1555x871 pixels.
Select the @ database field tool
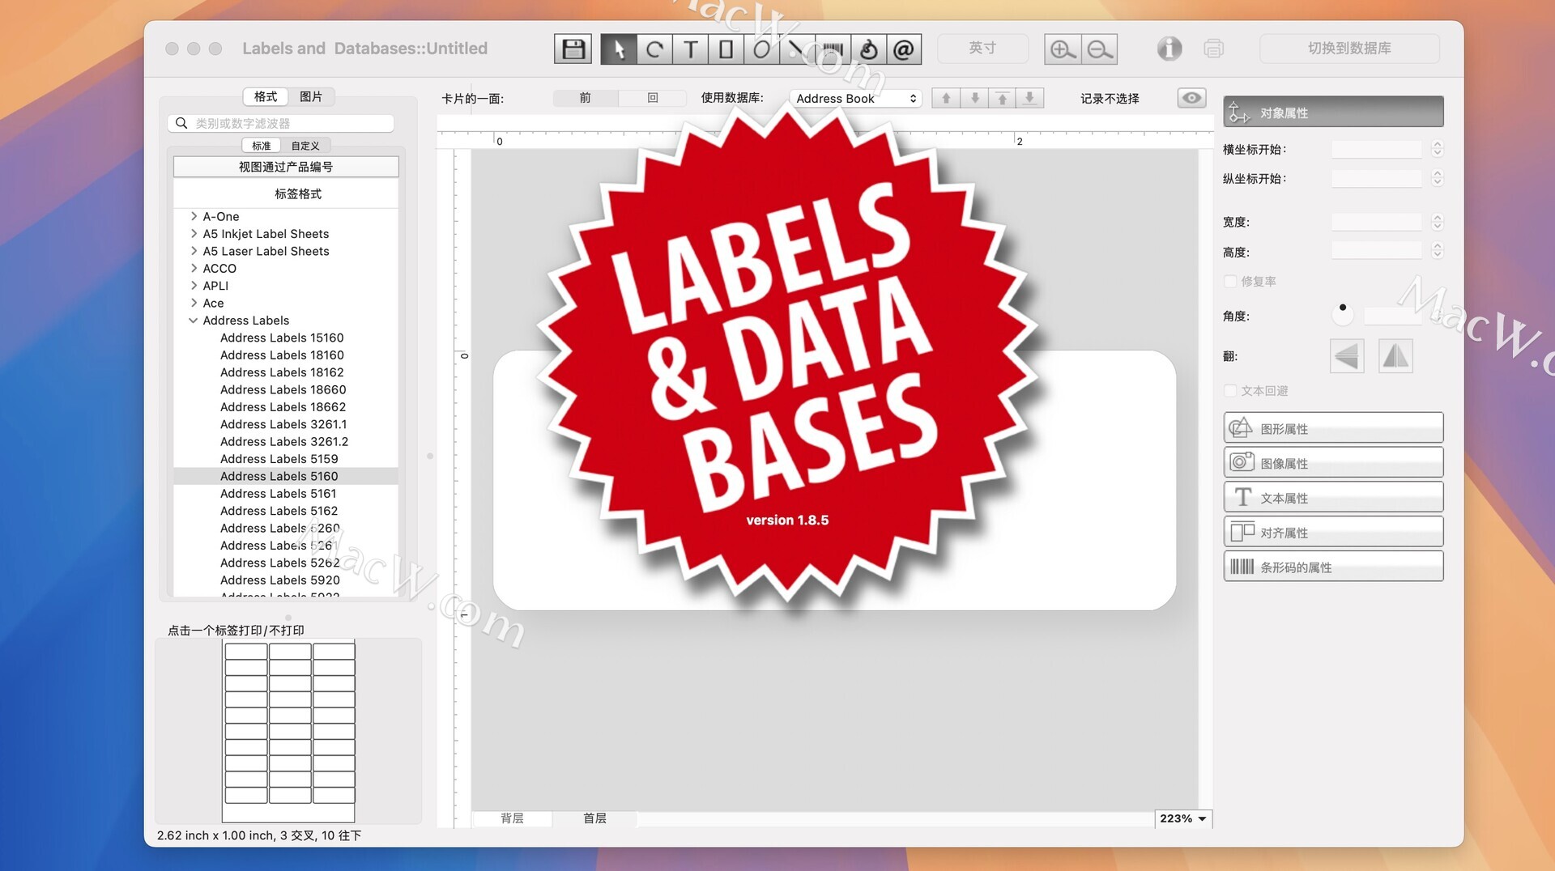point(904,49)
